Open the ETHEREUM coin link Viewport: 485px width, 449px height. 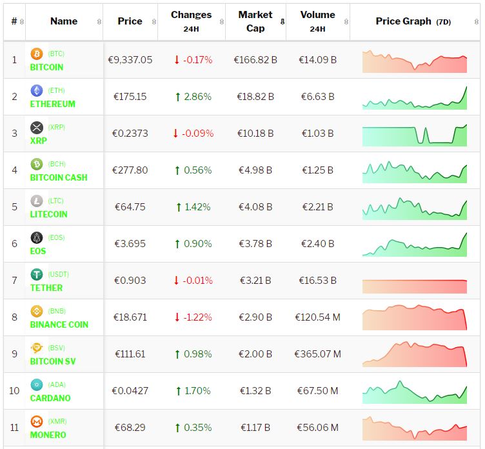pyautogui.click(x=52, y=104)
